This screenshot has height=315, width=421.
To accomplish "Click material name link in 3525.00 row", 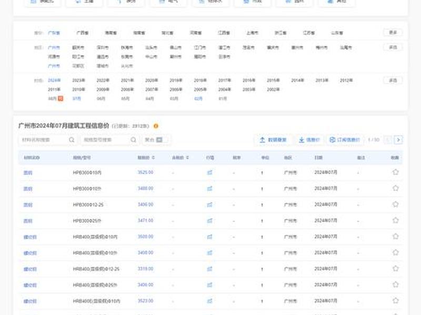I will [28, 173].
